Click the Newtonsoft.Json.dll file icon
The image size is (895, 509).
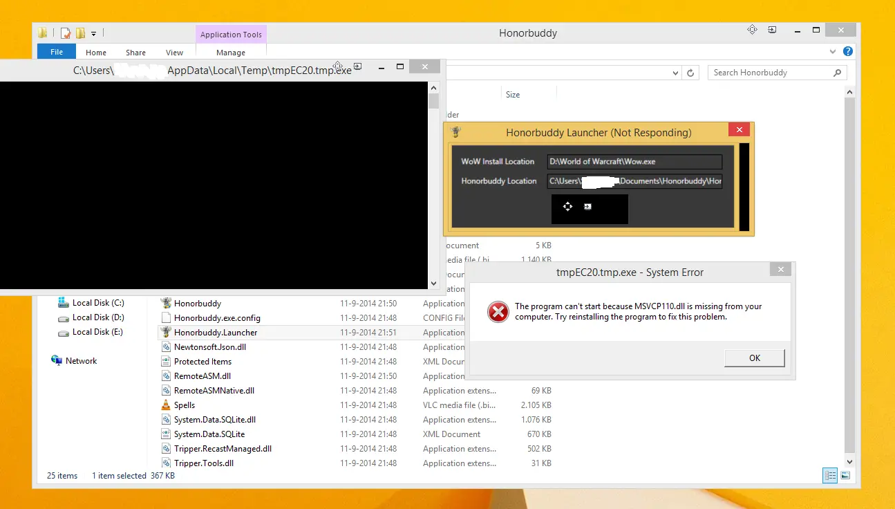click(x=166, y=346)
